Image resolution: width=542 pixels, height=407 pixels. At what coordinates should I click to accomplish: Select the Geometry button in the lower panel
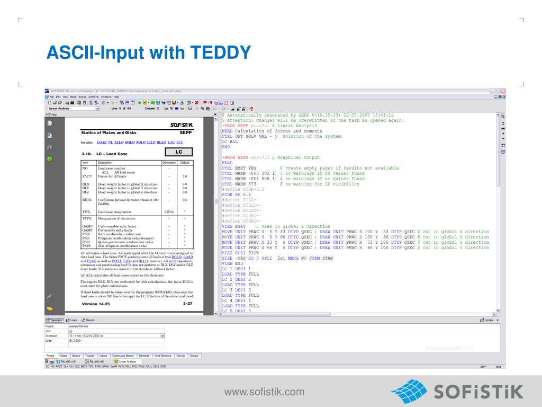click(x=55, y=320)
